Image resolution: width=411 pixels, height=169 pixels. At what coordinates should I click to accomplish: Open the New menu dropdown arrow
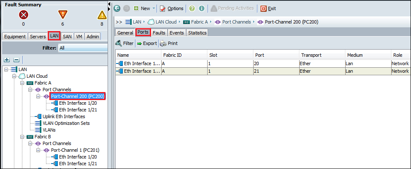click(154, 8)
